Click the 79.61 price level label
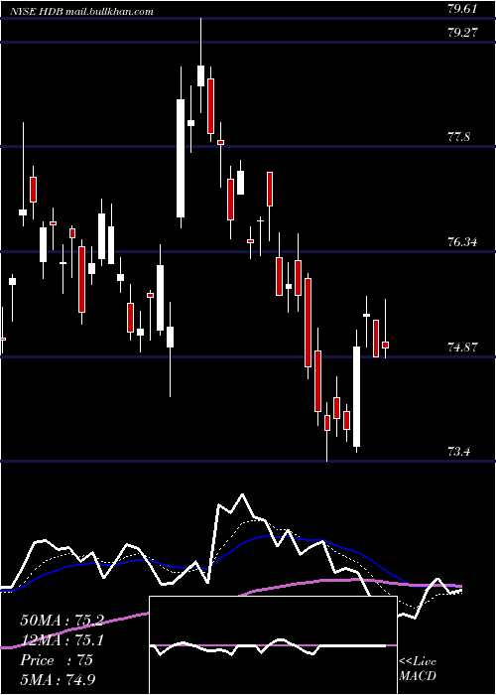This screenshot has width=496, height=695. pos(462,8)
